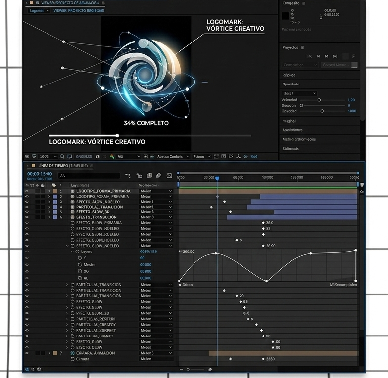Click the current timecode 00:00:15:00
The height and width of the screenshot is (378, 388).
click(40, 174)
